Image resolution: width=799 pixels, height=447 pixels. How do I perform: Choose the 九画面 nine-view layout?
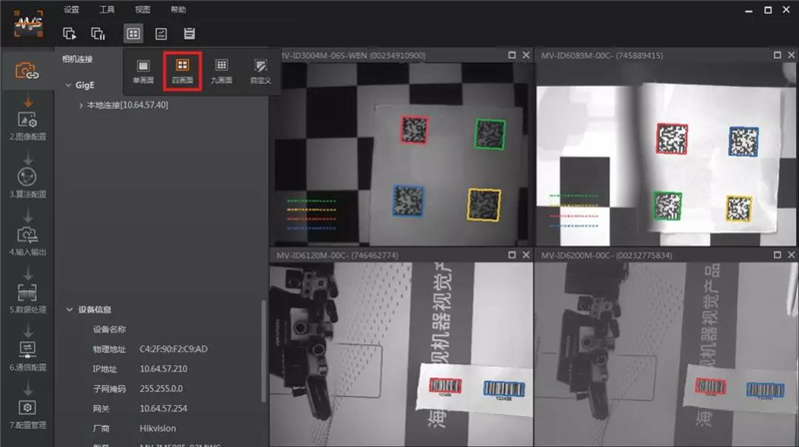tap(222, 70)
